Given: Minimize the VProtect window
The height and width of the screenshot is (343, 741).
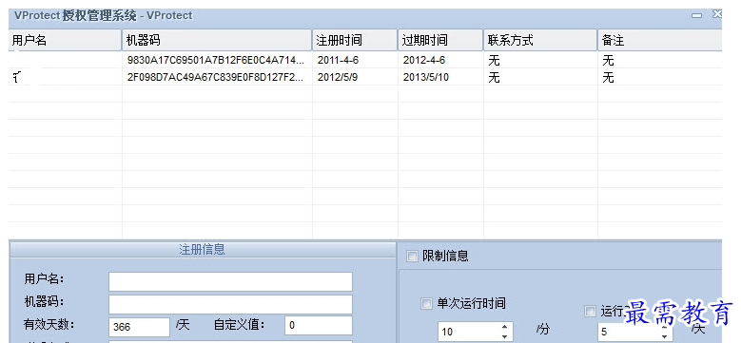Looking at the screenshot, I should [696, 15].
